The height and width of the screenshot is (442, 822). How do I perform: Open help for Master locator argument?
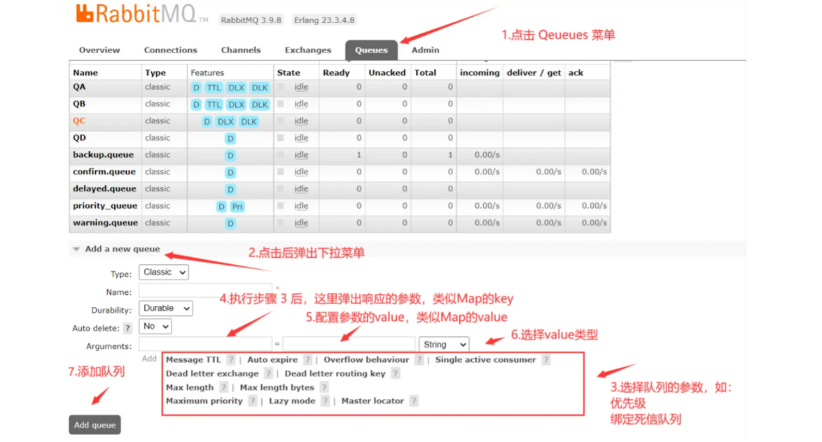tap(414, 401)
